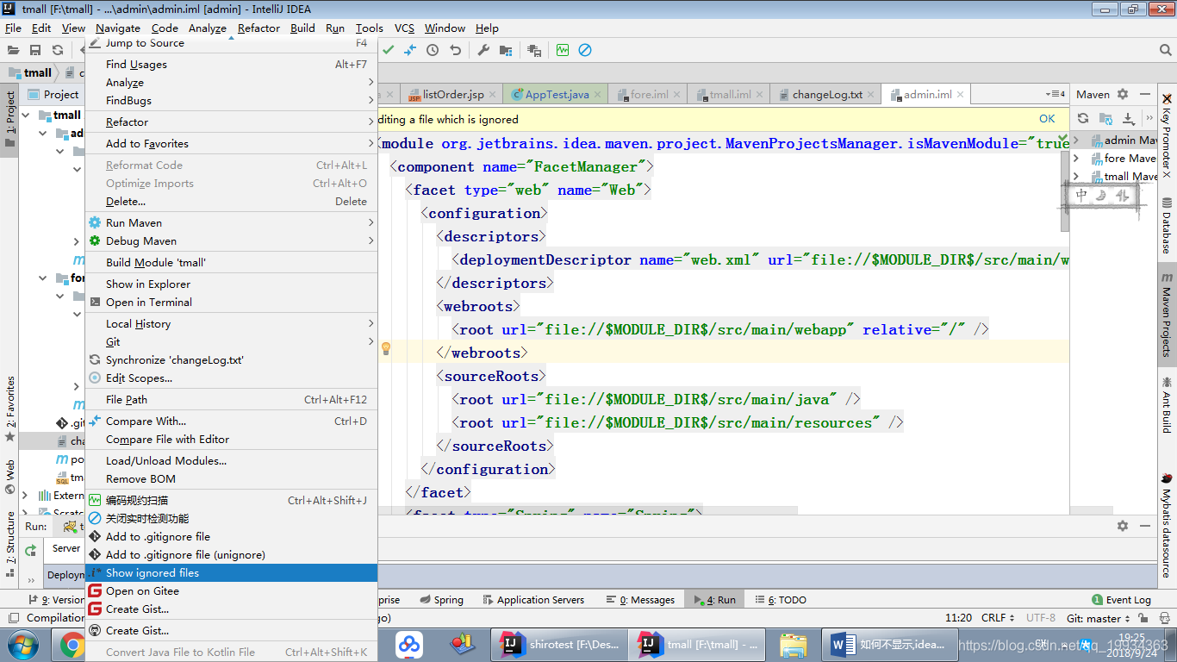
Task: Open the Event Log button
Action: [x=1121, y=600]
